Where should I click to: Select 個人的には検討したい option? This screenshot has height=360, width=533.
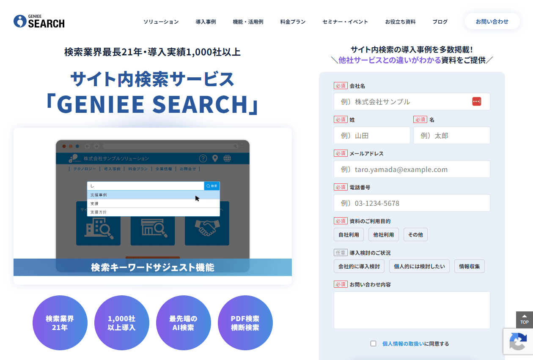click(419, 266)
